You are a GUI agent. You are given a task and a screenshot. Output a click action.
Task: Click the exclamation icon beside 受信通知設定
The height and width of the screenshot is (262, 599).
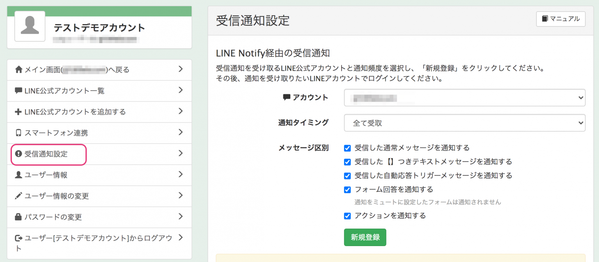pos(18,154)
